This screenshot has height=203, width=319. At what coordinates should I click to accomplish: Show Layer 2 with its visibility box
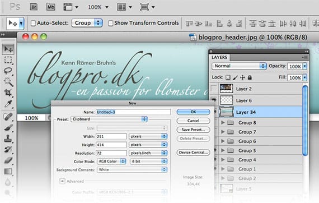214,89
